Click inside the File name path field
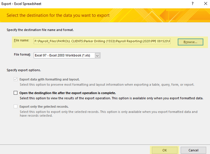 tap(102, 41)
